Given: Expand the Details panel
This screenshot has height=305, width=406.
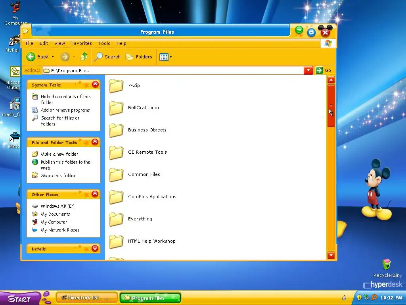Looking at the screenshot, I should tap(95, 249).
